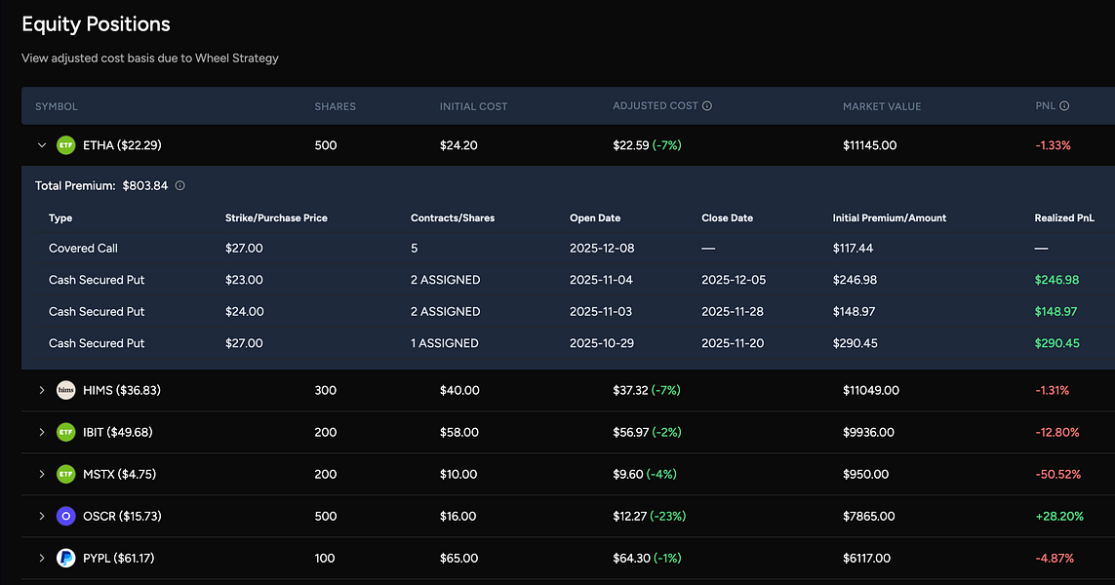Select the Covered Call $27.00 strike row
The height and width of the screenshot is (585, 1115).
pyautogui.click(x=390, y=248)
